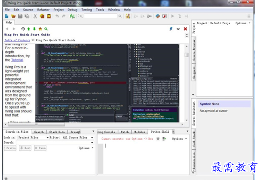Click the black match-indentation icon
Image resolution: width=261 pixels, height=180 pixels.
coord(149,16)
